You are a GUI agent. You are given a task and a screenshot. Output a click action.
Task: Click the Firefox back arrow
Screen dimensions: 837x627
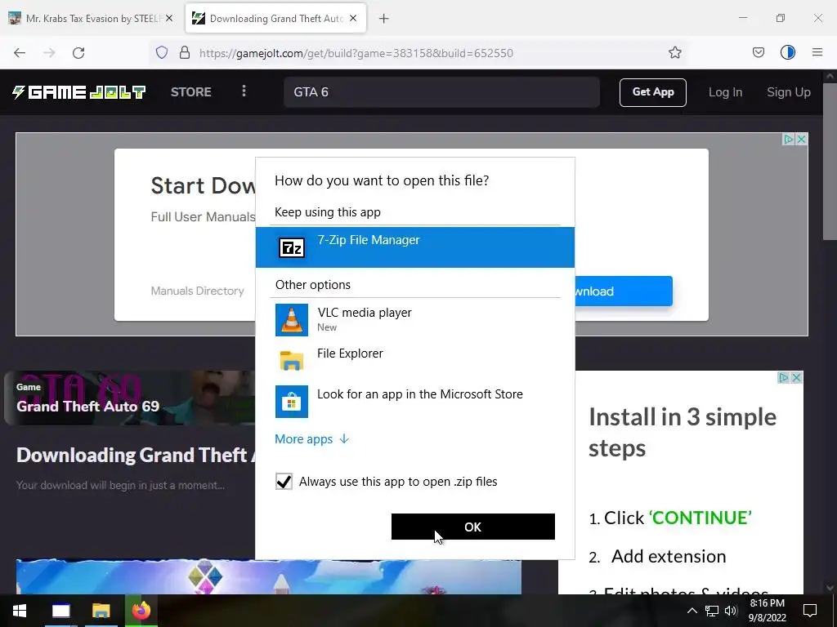20,53
